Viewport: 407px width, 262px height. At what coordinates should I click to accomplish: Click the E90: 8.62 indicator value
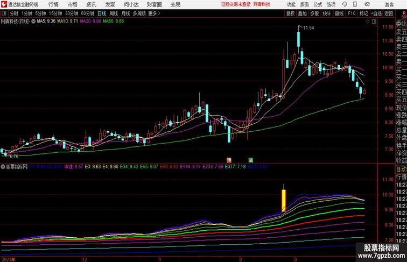169,167
